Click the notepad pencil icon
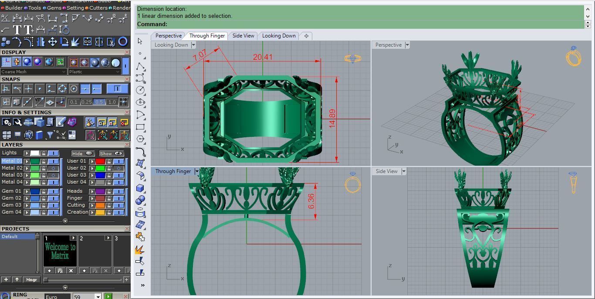This screenshot has height=299, width=595. 61,122
